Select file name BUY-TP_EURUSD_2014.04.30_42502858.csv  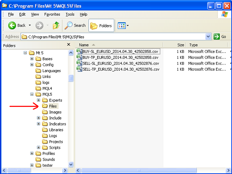[120, 57]
